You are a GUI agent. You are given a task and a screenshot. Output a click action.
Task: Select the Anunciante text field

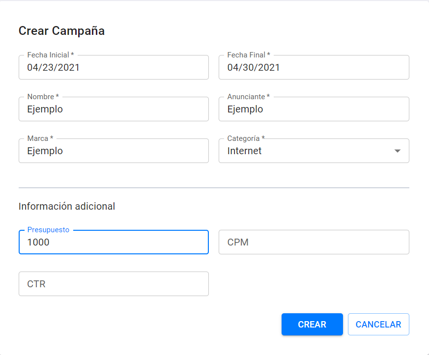point(314,109)
